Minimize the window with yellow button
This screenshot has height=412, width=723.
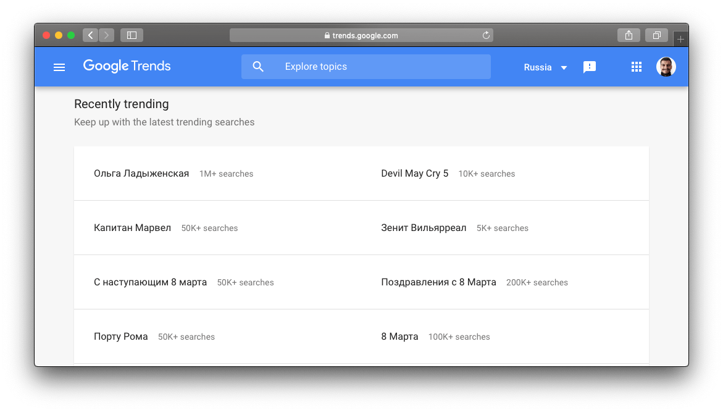click(59, 35)
